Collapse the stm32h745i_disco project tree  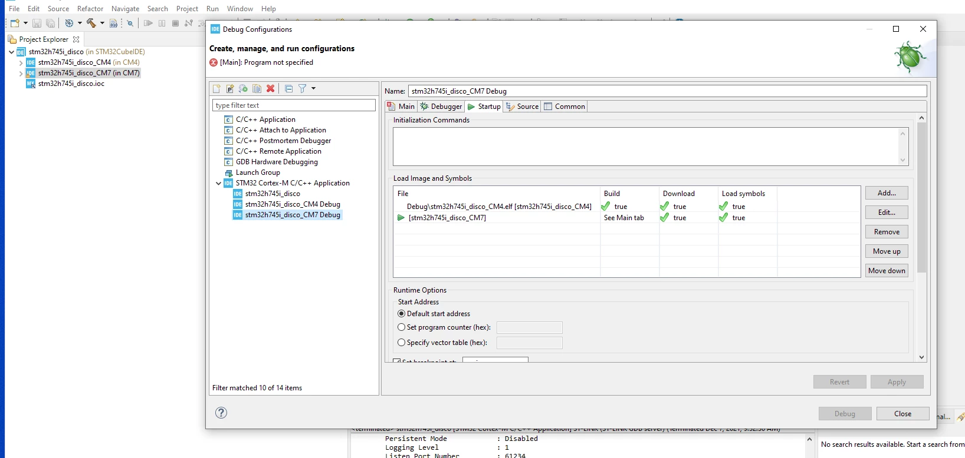click(11, 52)
